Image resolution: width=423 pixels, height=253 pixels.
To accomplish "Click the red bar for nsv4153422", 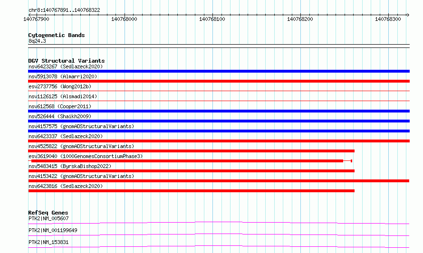I will (219, 181).
